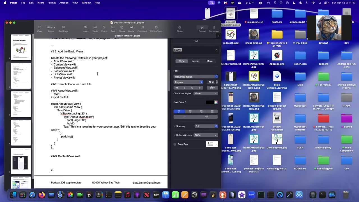Click the black Text Color swatch
359x202 pixels.
(x=210, y=102)
